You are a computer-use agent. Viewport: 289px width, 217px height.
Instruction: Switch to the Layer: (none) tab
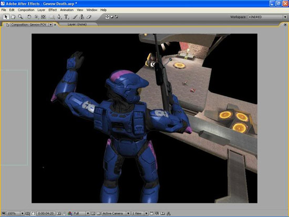77,24
